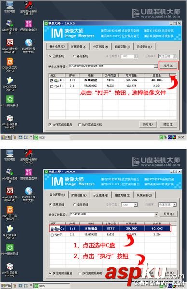Click FAT32 cell in lower window

pos(110,234)
